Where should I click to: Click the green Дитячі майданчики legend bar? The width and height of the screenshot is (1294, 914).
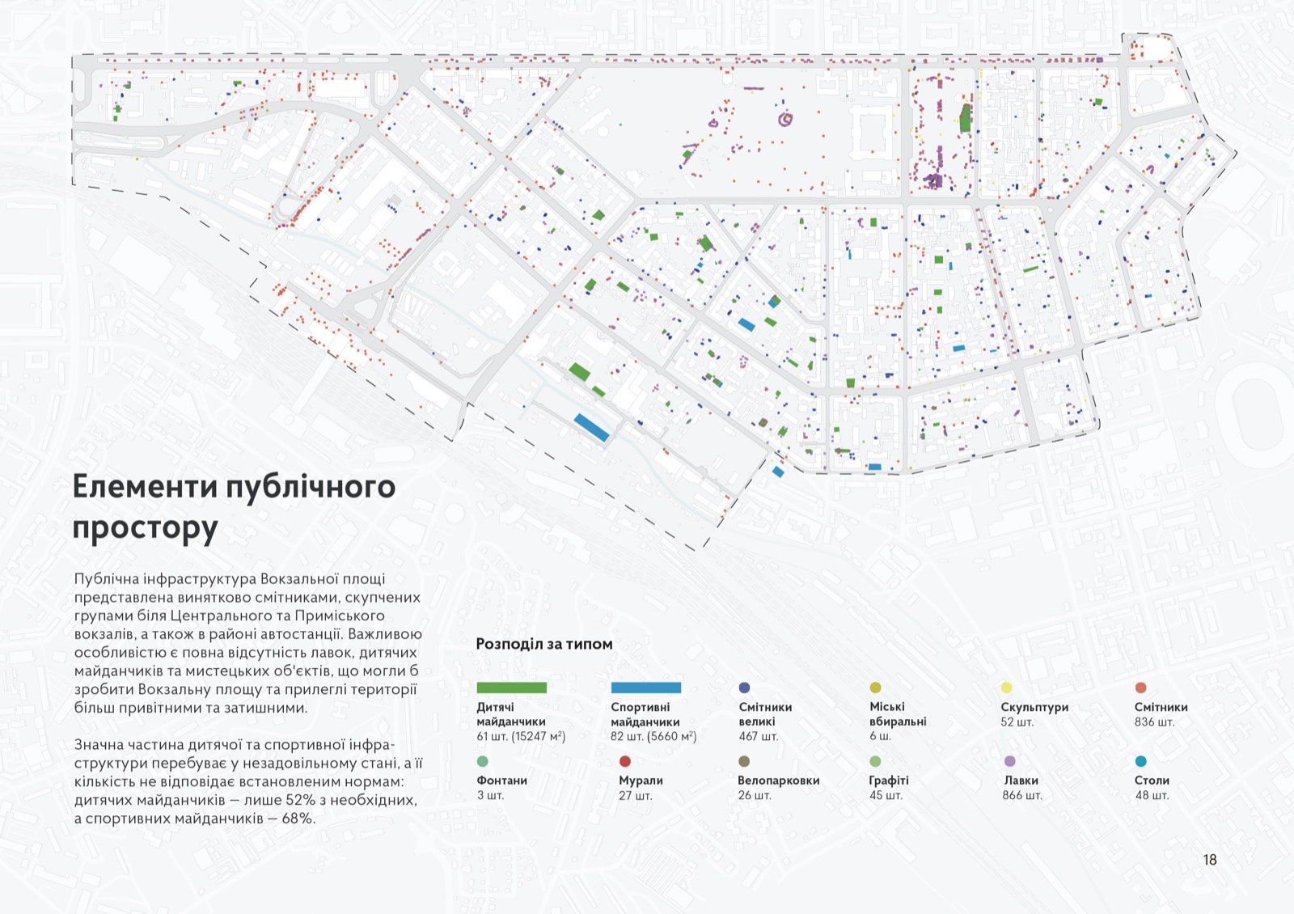511,688
